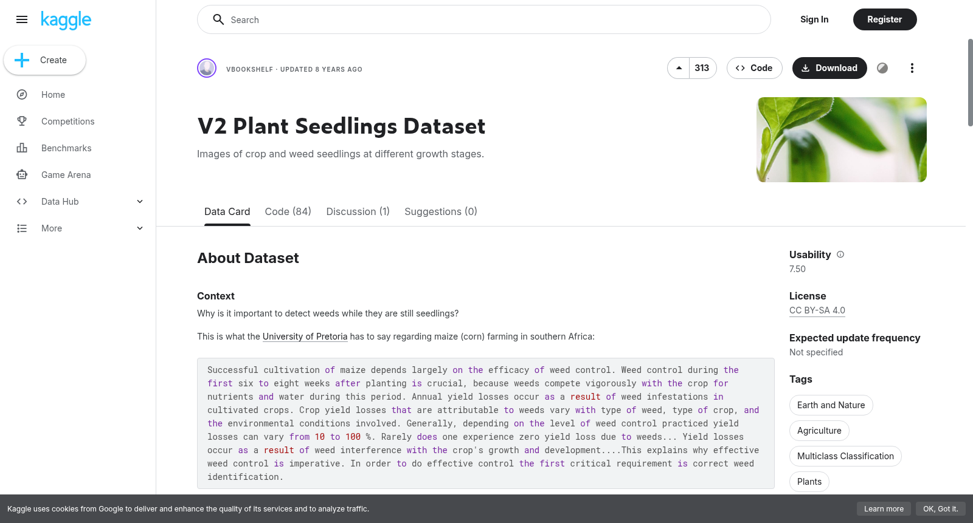Expand the Data Hub chevron
The image size is (973, 523).
tap(140, 202)
